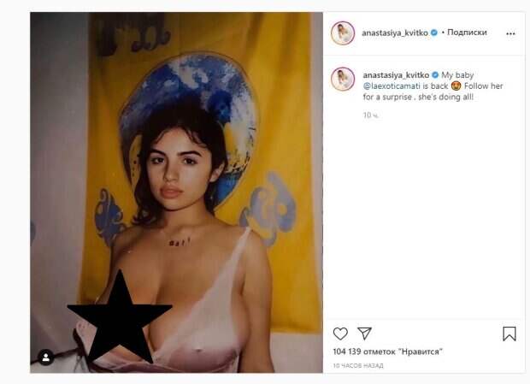Click the black star overlay on the photo
530x384 pixels.
120,316
